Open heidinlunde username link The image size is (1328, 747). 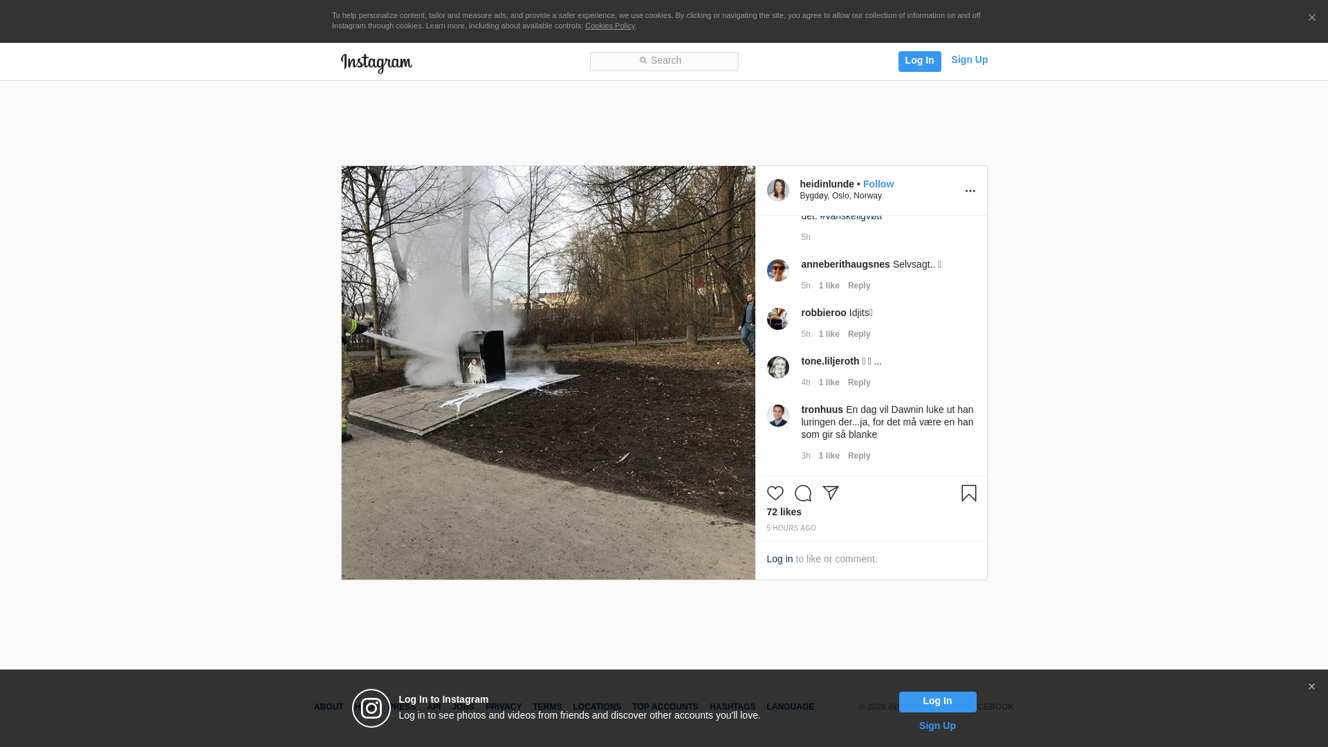tap(827, 184)
